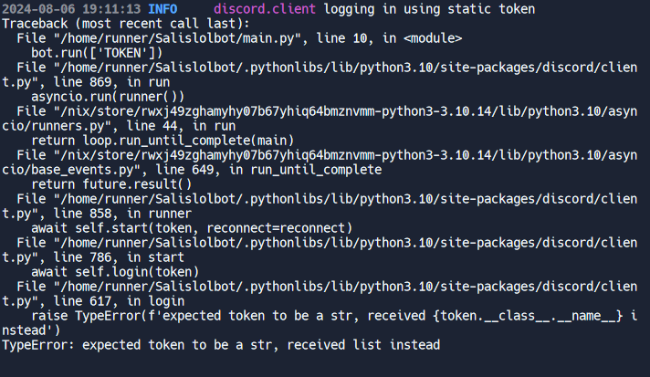Click 'await self.start(token, reconnect=reconnect)' line
650x377 pixels.
192,228
